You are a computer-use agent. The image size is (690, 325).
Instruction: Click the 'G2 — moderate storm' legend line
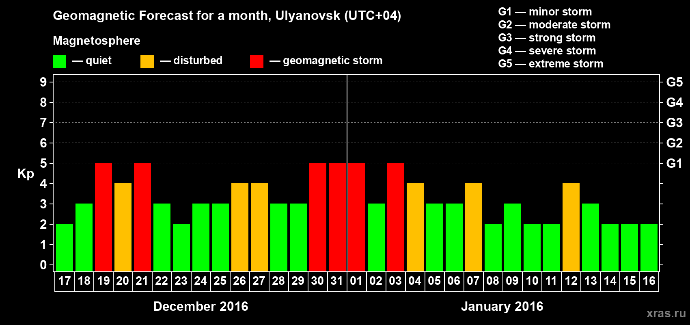coord(554,25)
